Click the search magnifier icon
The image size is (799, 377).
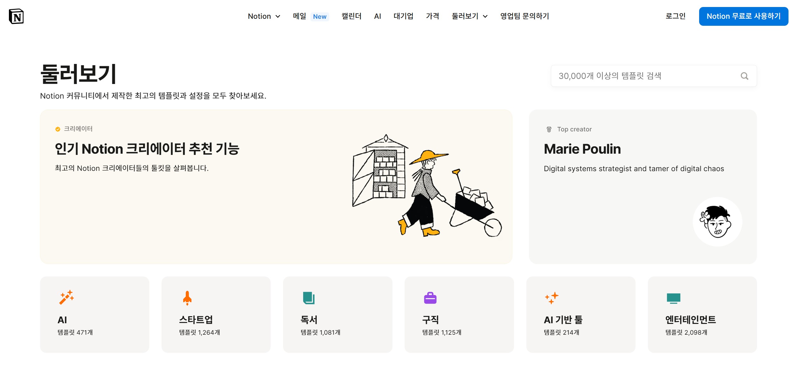point(745,76)
